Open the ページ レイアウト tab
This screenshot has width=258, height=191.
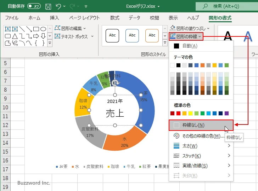click(84, 18)
